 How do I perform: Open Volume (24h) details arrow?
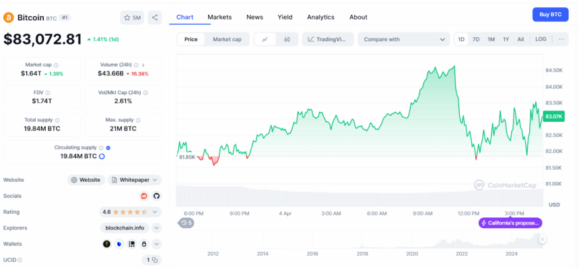[143, 65]
